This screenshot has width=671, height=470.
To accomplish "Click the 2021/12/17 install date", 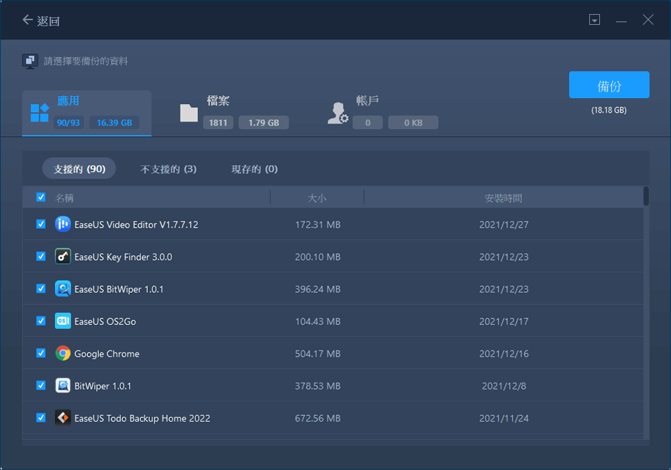I will (504, 322).
